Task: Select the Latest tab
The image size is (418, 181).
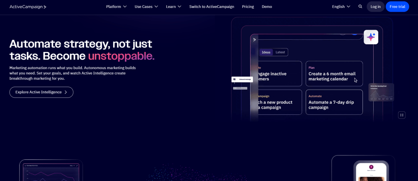Action: [x=280, y=52]
